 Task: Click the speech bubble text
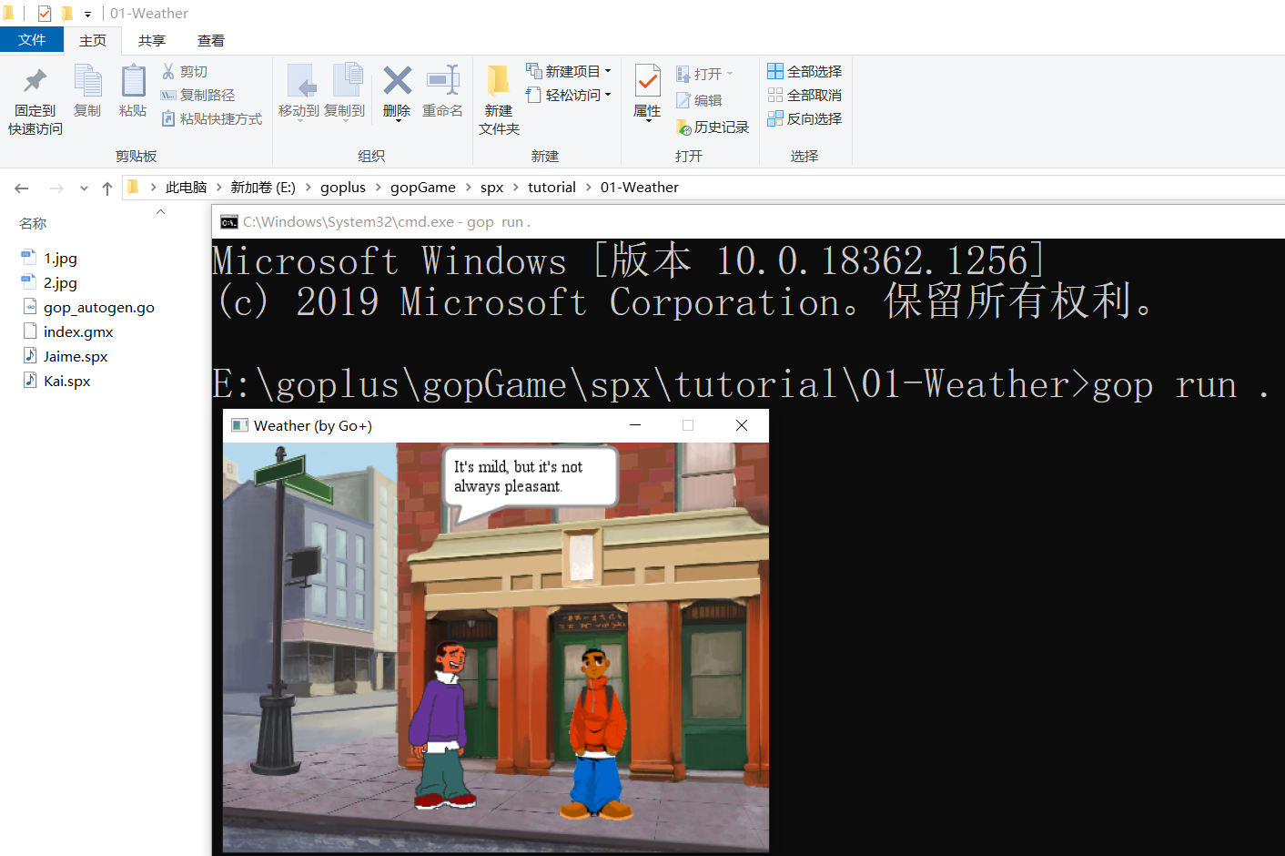point(518,476)
